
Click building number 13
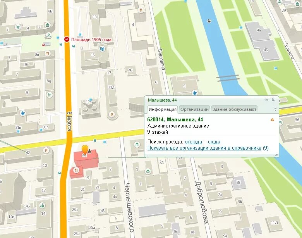pos(94,17)
